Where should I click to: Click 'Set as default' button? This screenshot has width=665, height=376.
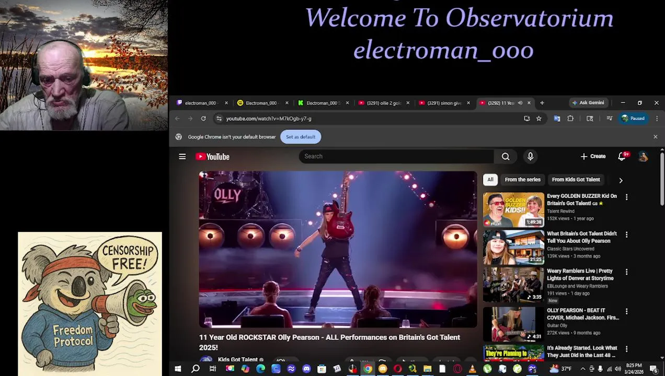[301, 137]
